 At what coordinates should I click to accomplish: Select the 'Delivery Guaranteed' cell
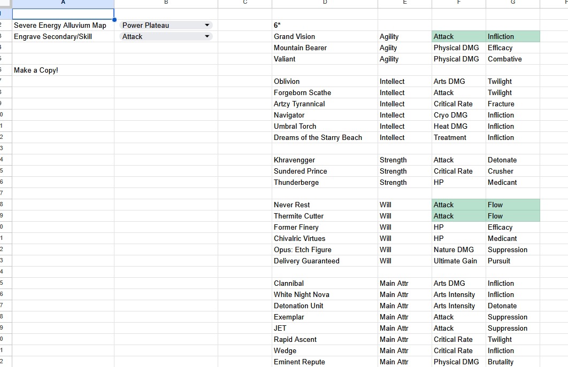click(x=325, y=261)
